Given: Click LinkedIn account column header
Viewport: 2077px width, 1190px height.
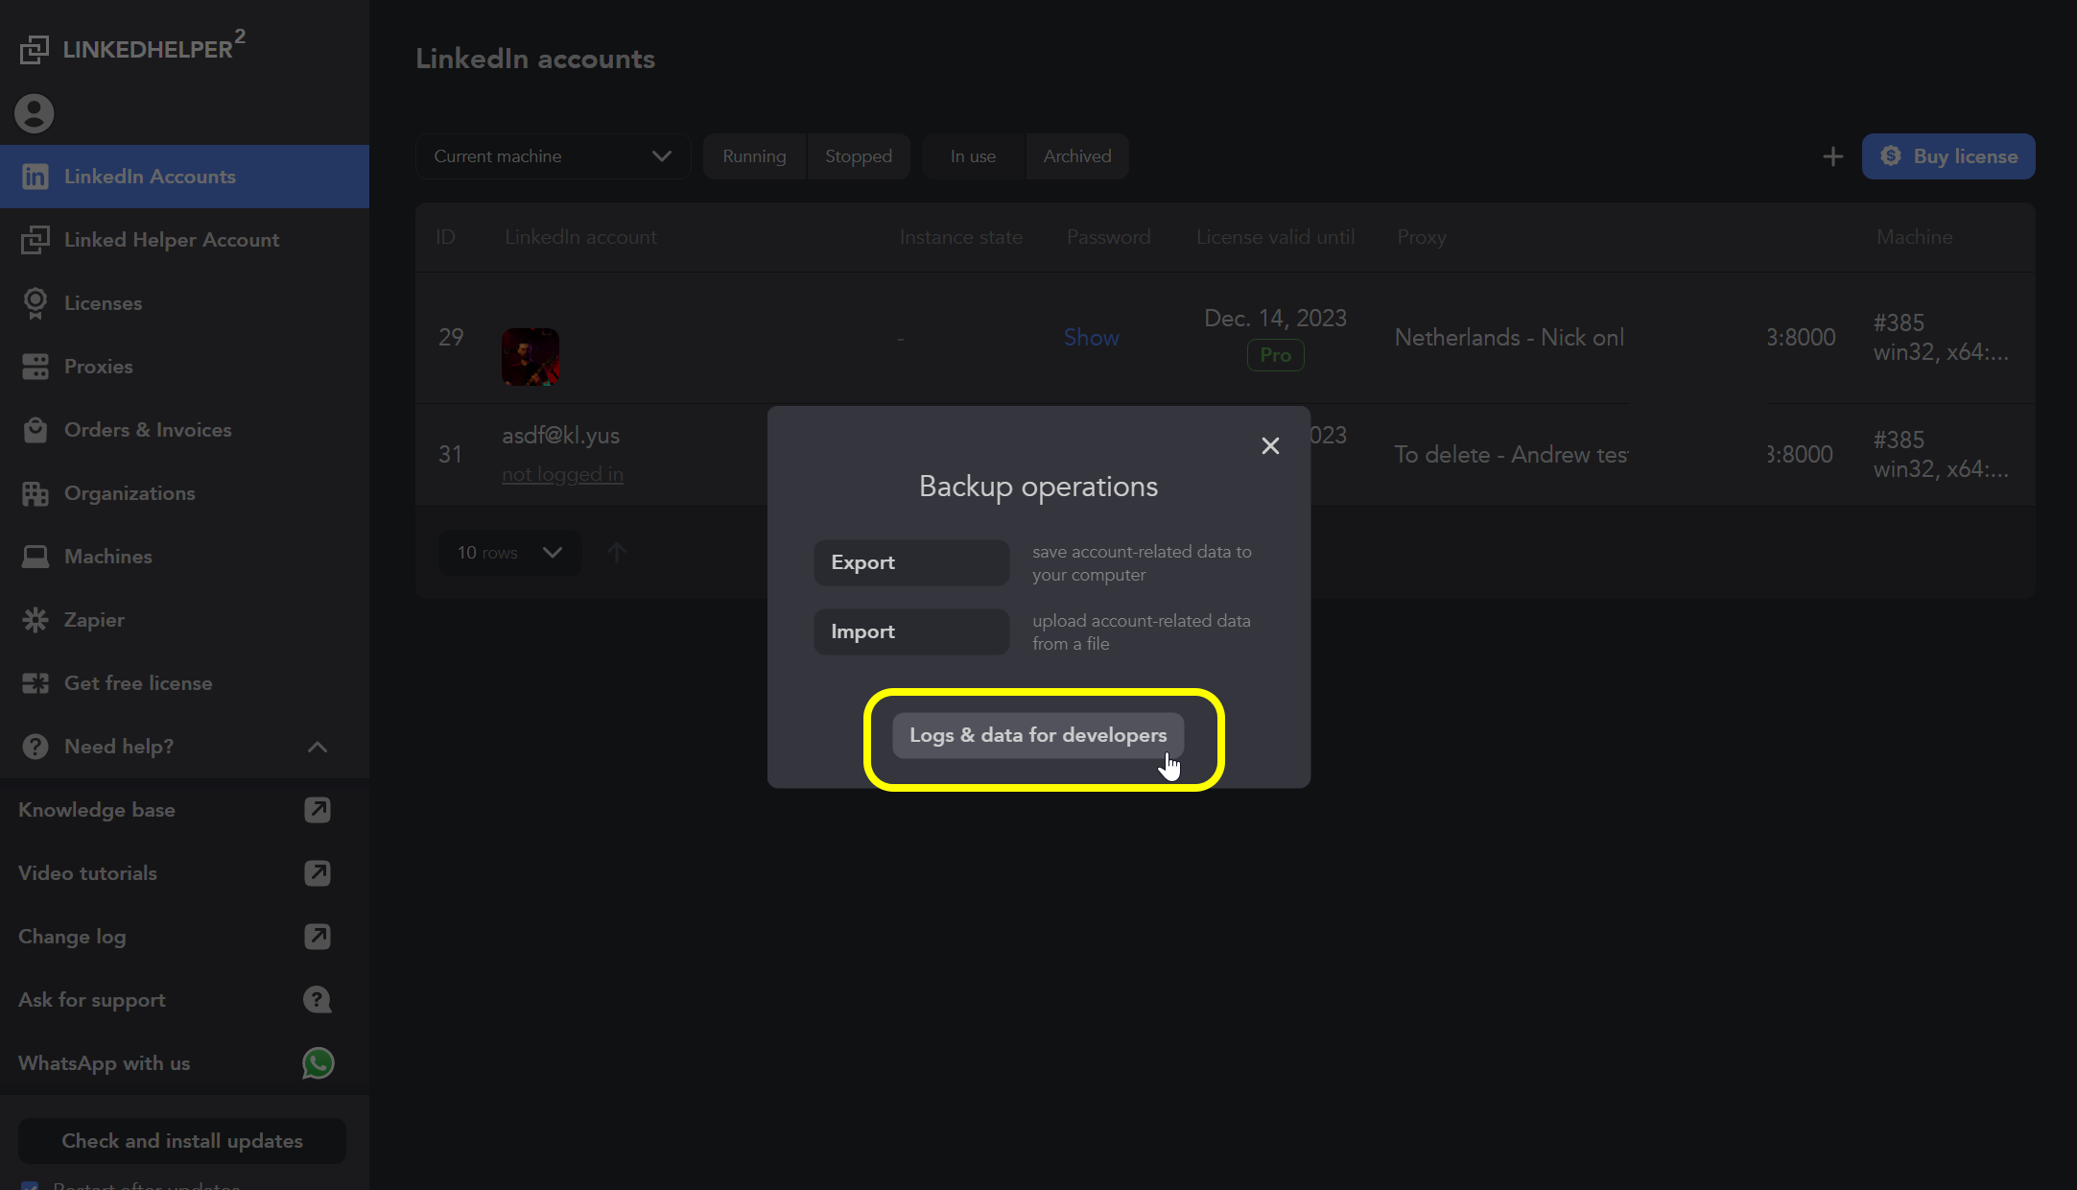Looking at the screenshot, I should pyautogui.click(x=580, y=237).
